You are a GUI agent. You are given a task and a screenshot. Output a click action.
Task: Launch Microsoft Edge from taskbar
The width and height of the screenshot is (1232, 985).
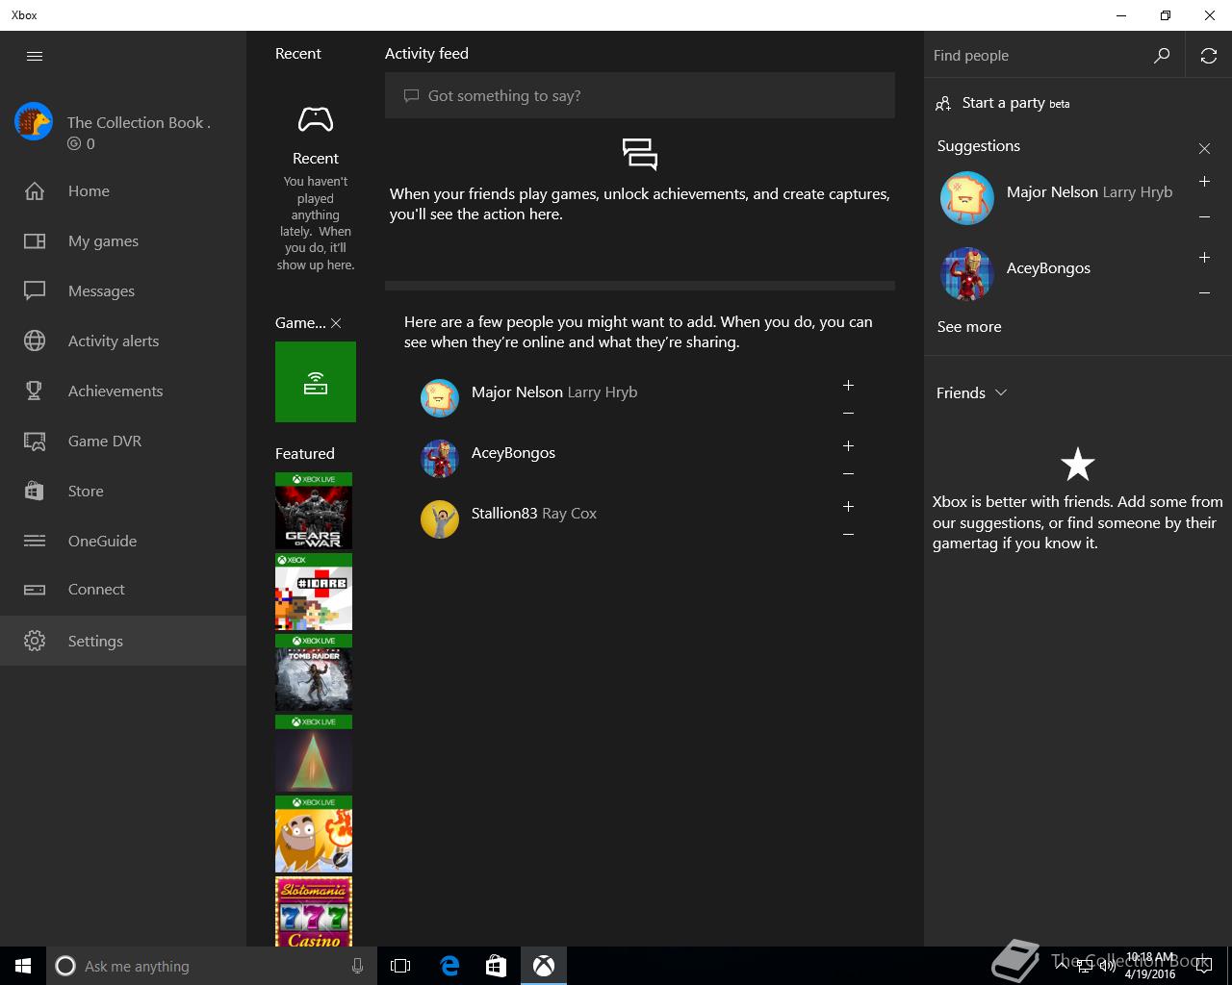pyautogui.click(x=449, y=966)
